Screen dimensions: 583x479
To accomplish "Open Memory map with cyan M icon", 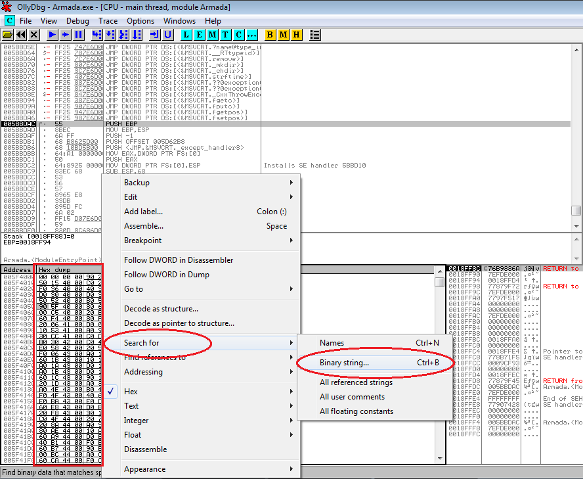I will pos(212,35).
